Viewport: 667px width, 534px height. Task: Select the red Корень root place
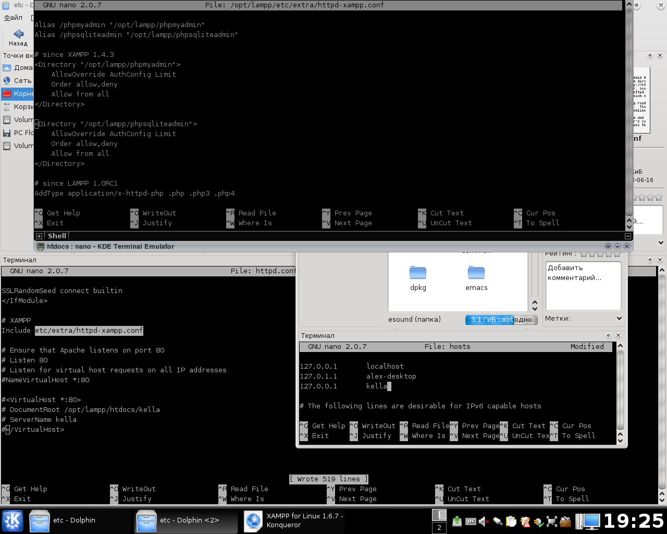point(17,93)
